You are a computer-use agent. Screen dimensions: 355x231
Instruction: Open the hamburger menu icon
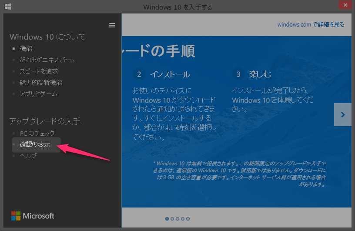[112, 25]
